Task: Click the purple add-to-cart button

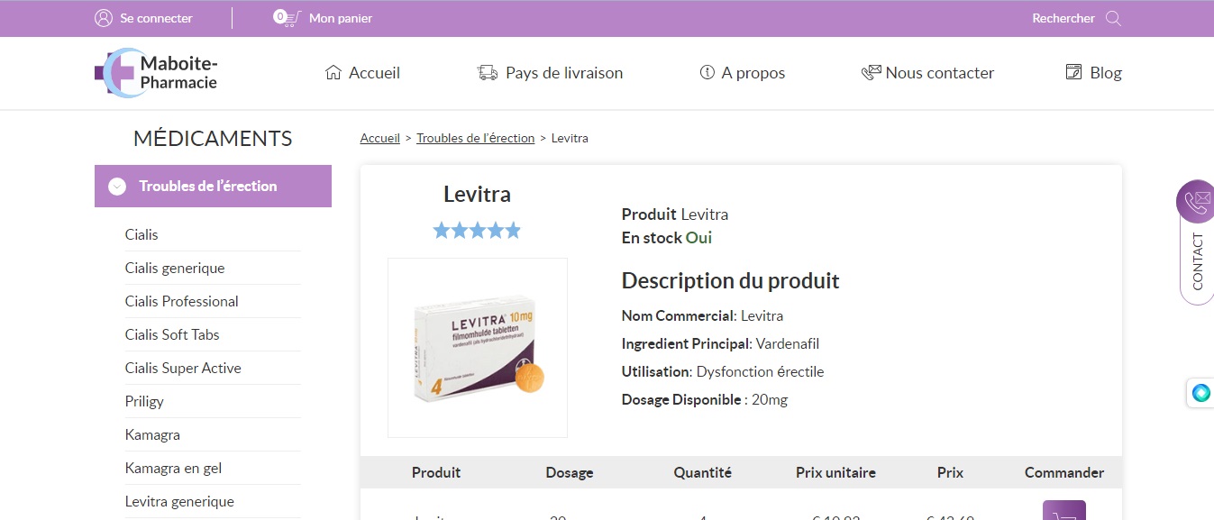Action: (1063, 511)
